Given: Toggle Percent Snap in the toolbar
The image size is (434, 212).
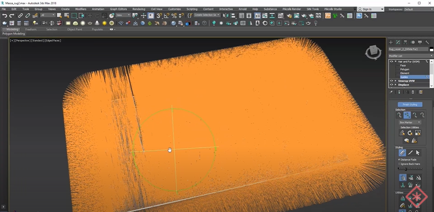Looking at the screenshot, I should point(173,16).
